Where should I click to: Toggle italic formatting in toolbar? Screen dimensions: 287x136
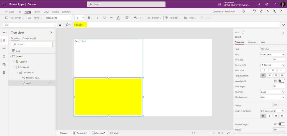point(97,18)
